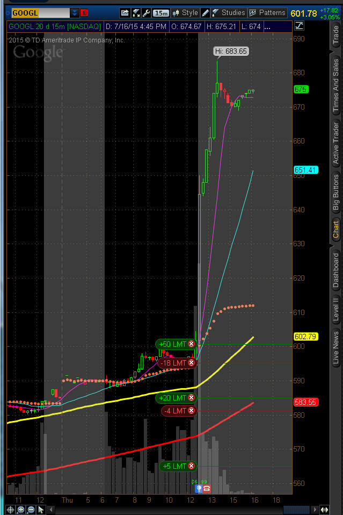Click the red linking color box 1
This screenshot has height=515, width=343.
tap(84, 13)
